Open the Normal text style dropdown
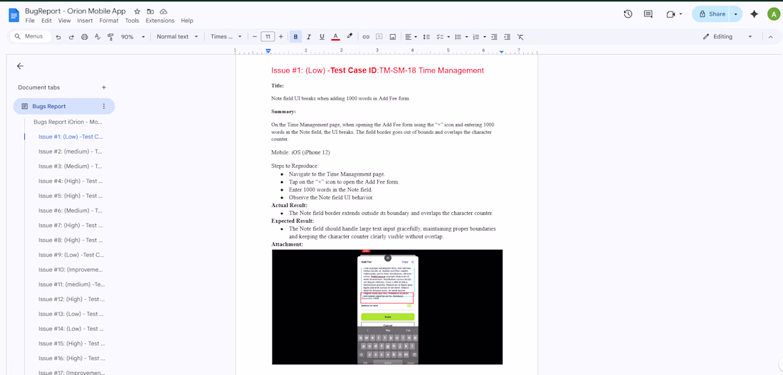The image size is (783, 375). click(177, 36)
